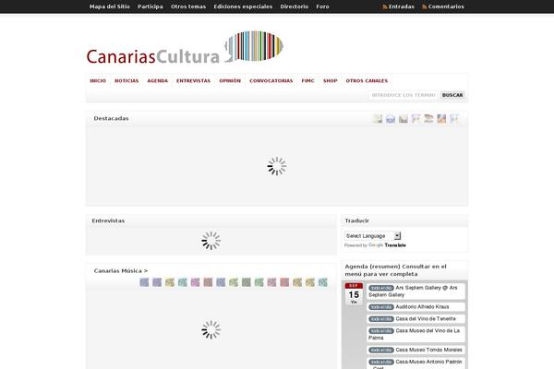
Task: Focus the search terms input field
Action: pos(403,95)
